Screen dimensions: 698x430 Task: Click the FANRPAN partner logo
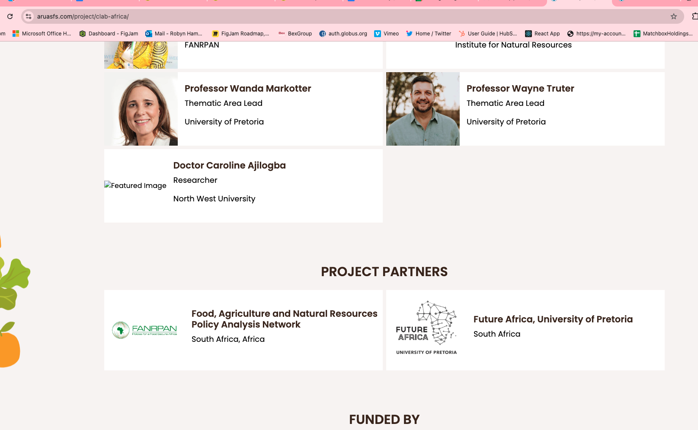point(144,330)
